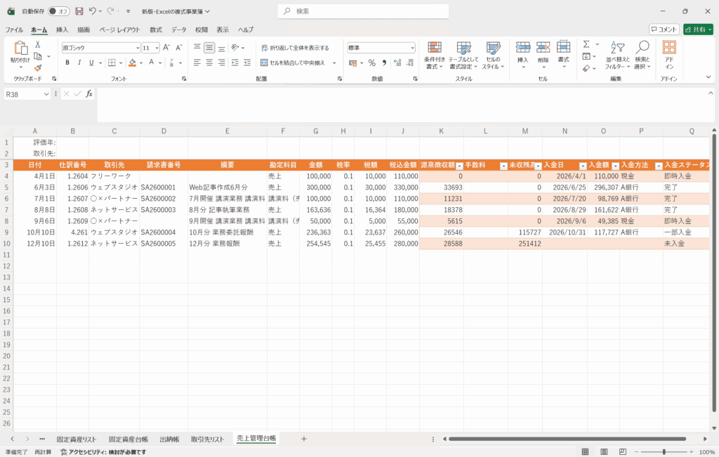Click the 共有 share button
This screenshot has height=457, width=719.
click(x=698, y=29)
